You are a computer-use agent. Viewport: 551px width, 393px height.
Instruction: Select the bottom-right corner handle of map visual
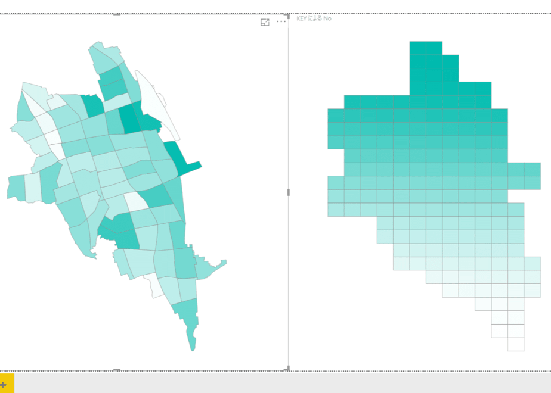[x=287, y=368]
